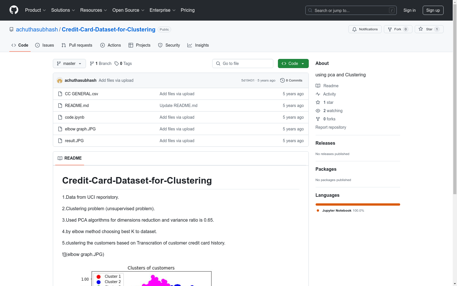
Task: Select the star icon to star repository
Action: 421,29
